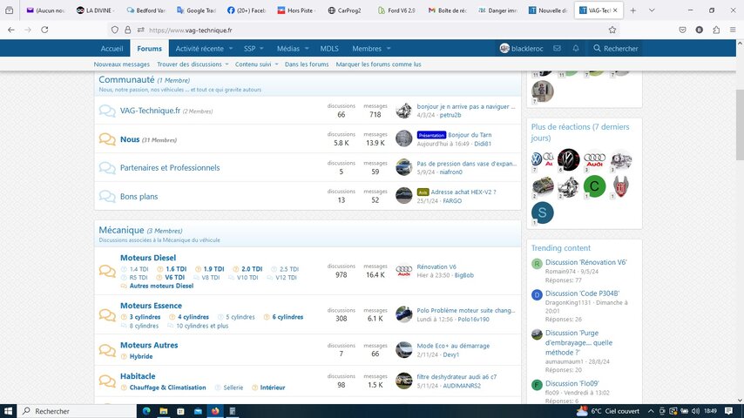Click the page vertical scrollbar thumb
Image resolution: width=744 pixels, height=418 pixels.
740,125
